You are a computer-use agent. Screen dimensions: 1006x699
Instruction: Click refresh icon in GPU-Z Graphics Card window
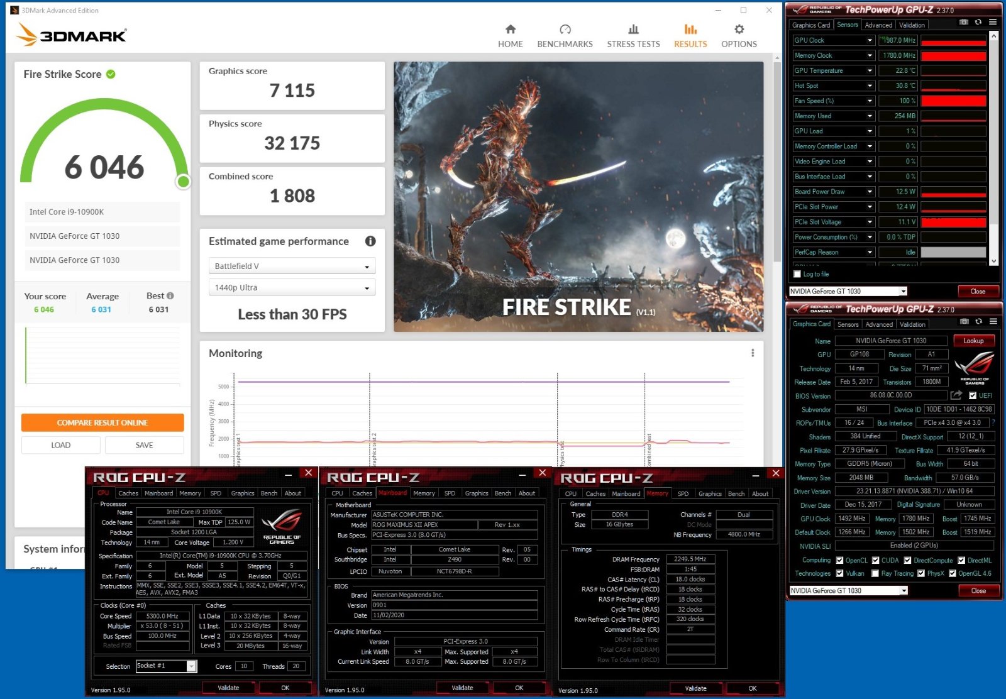[979, 321]
